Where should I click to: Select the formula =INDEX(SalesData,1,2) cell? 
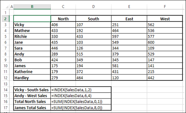pyautogui.click(x=81, y=90)
